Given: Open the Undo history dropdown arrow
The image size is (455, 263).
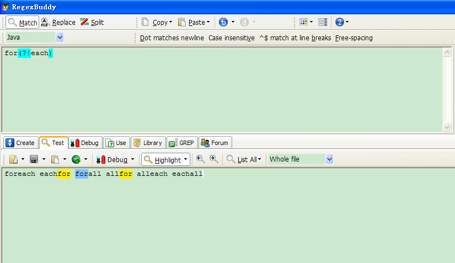Looking at the screenshot, I should click(x=233, y=22).
